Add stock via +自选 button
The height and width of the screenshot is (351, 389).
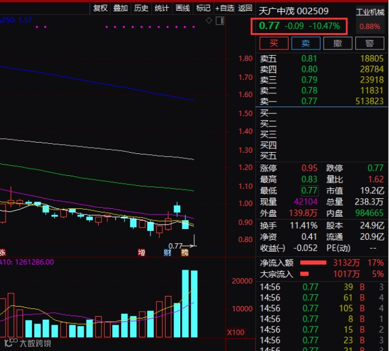225,8
